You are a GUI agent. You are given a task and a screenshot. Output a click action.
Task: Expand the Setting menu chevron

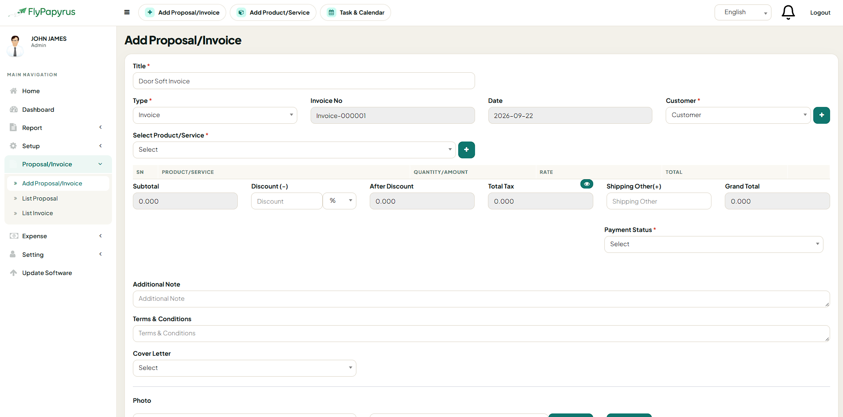[100, 254]
